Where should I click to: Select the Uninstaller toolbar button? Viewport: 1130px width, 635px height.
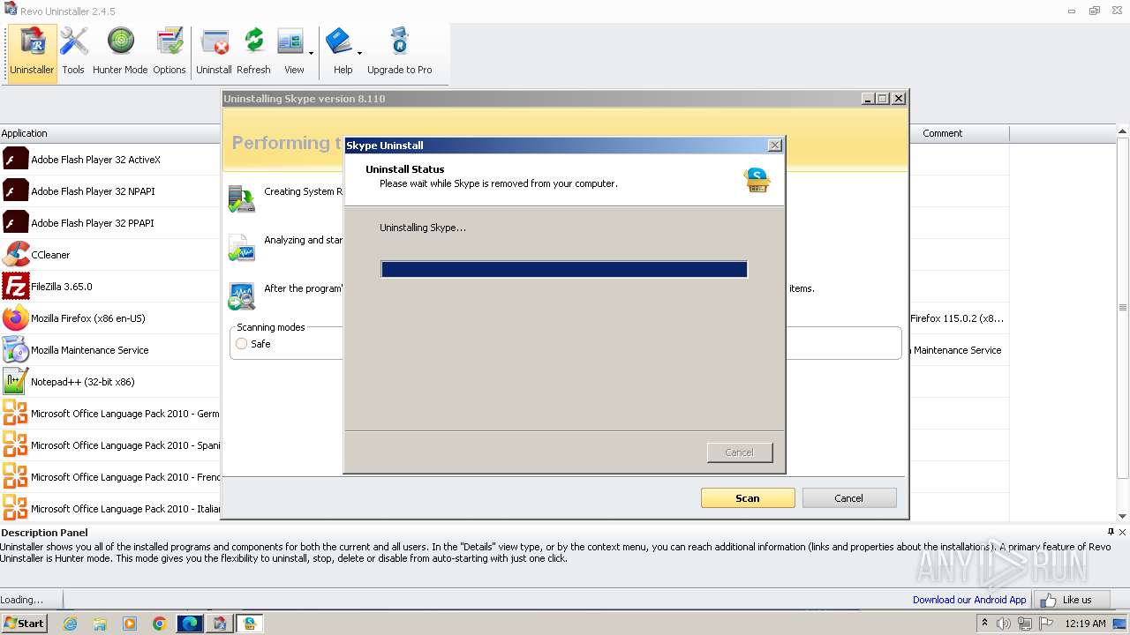[33, 53]
